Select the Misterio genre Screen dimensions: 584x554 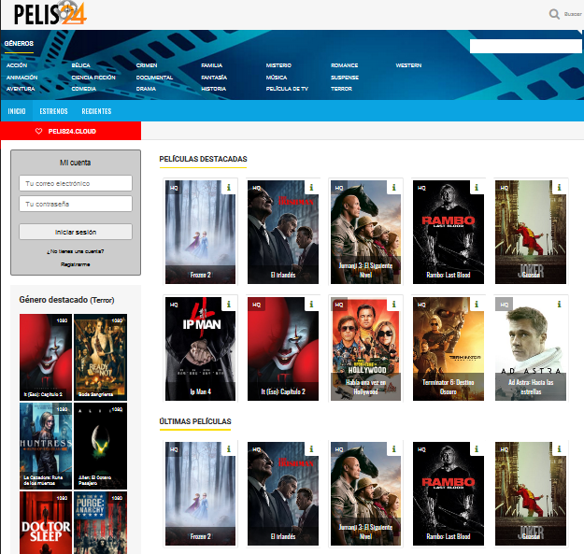(278, 65)
